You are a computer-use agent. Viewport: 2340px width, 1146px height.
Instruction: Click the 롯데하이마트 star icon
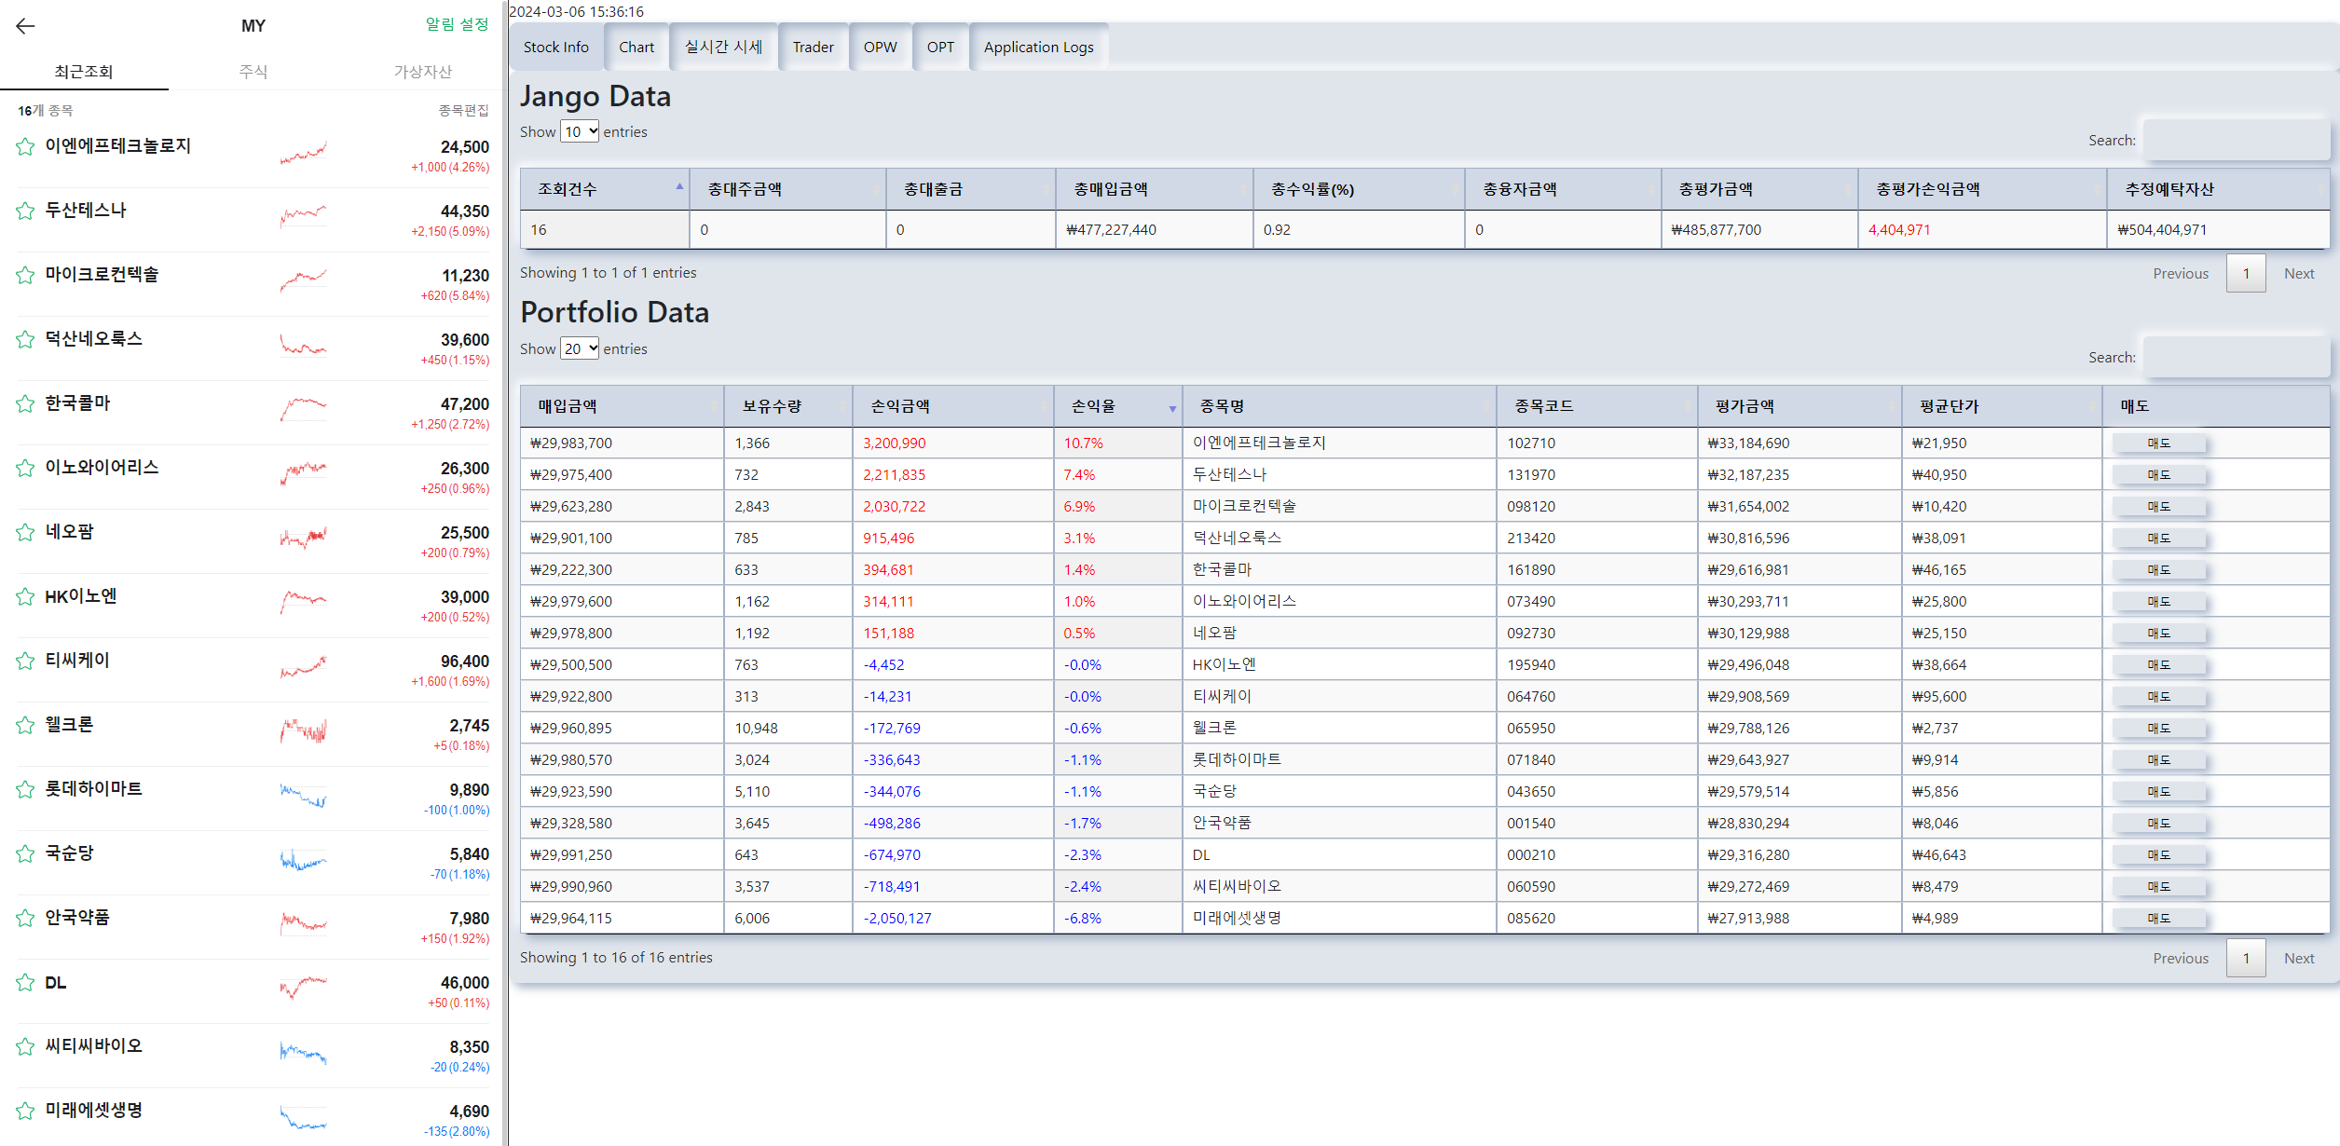(x=25, y=789)
